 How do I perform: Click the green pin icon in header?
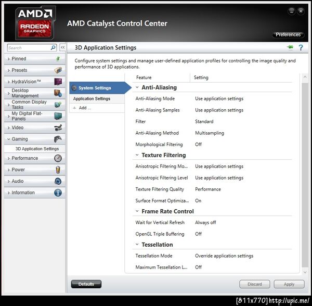(x=290, y=47)
